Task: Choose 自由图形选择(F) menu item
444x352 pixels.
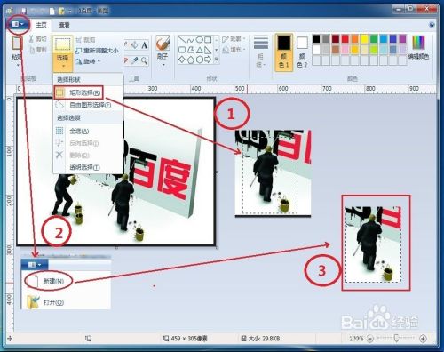Action: (88, 105)
